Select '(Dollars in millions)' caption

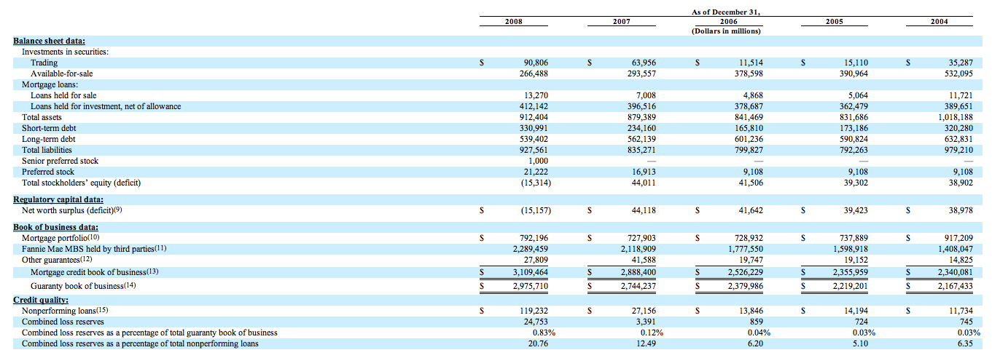click(x=726, y=31)
